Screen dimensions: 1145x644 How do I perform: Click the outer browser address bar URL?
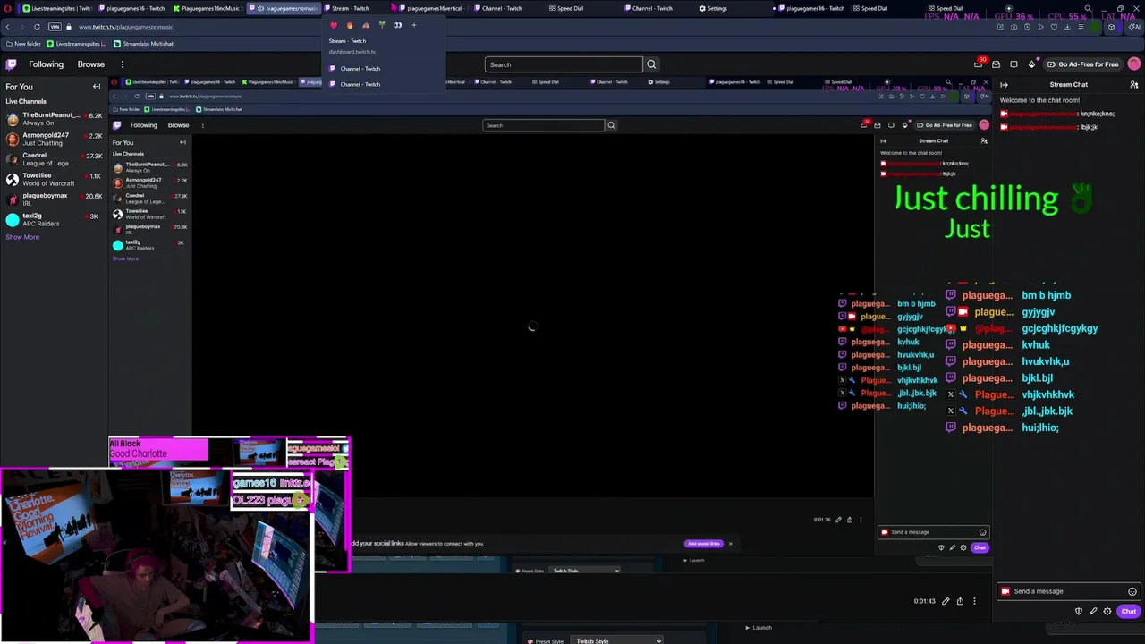coord(125,27)
